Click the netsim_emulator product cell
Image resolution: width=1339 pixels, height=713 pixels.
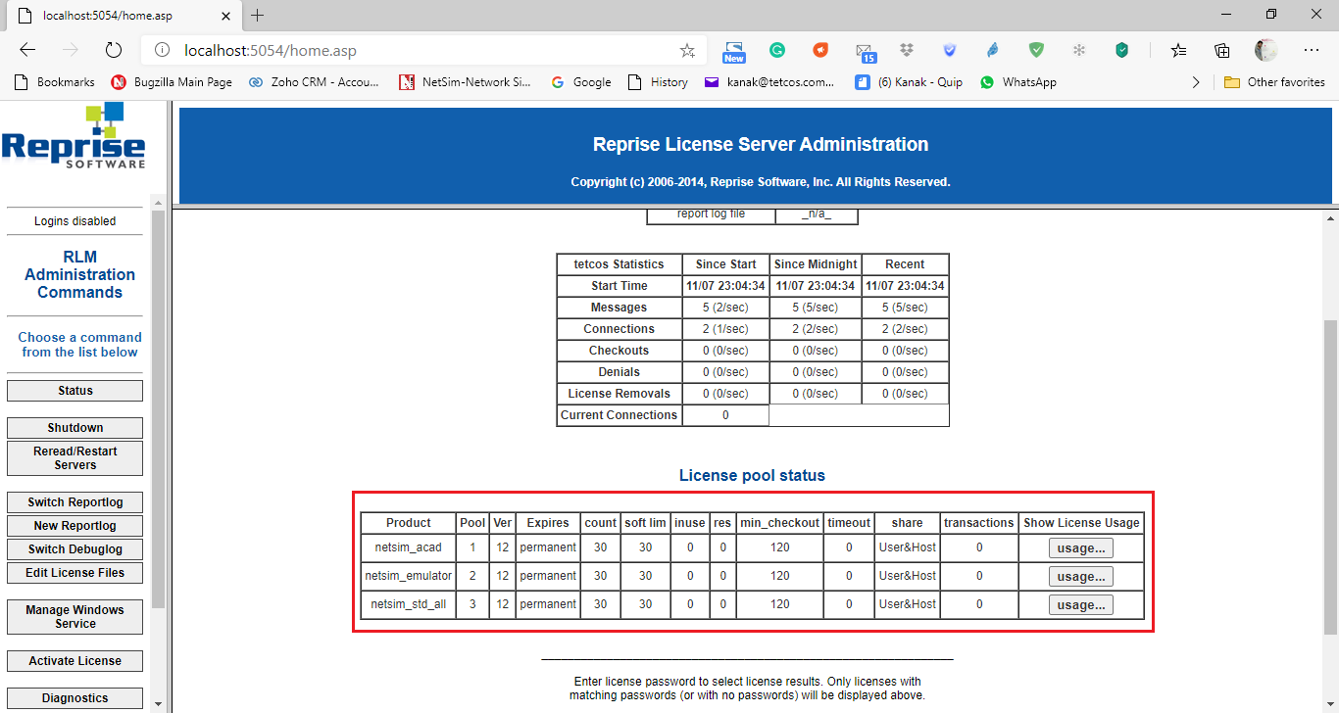(409, 576)
